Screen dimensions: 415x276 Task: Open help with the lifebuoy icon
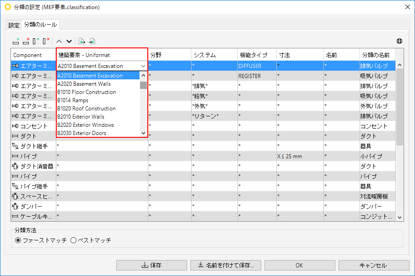[399, 41]
